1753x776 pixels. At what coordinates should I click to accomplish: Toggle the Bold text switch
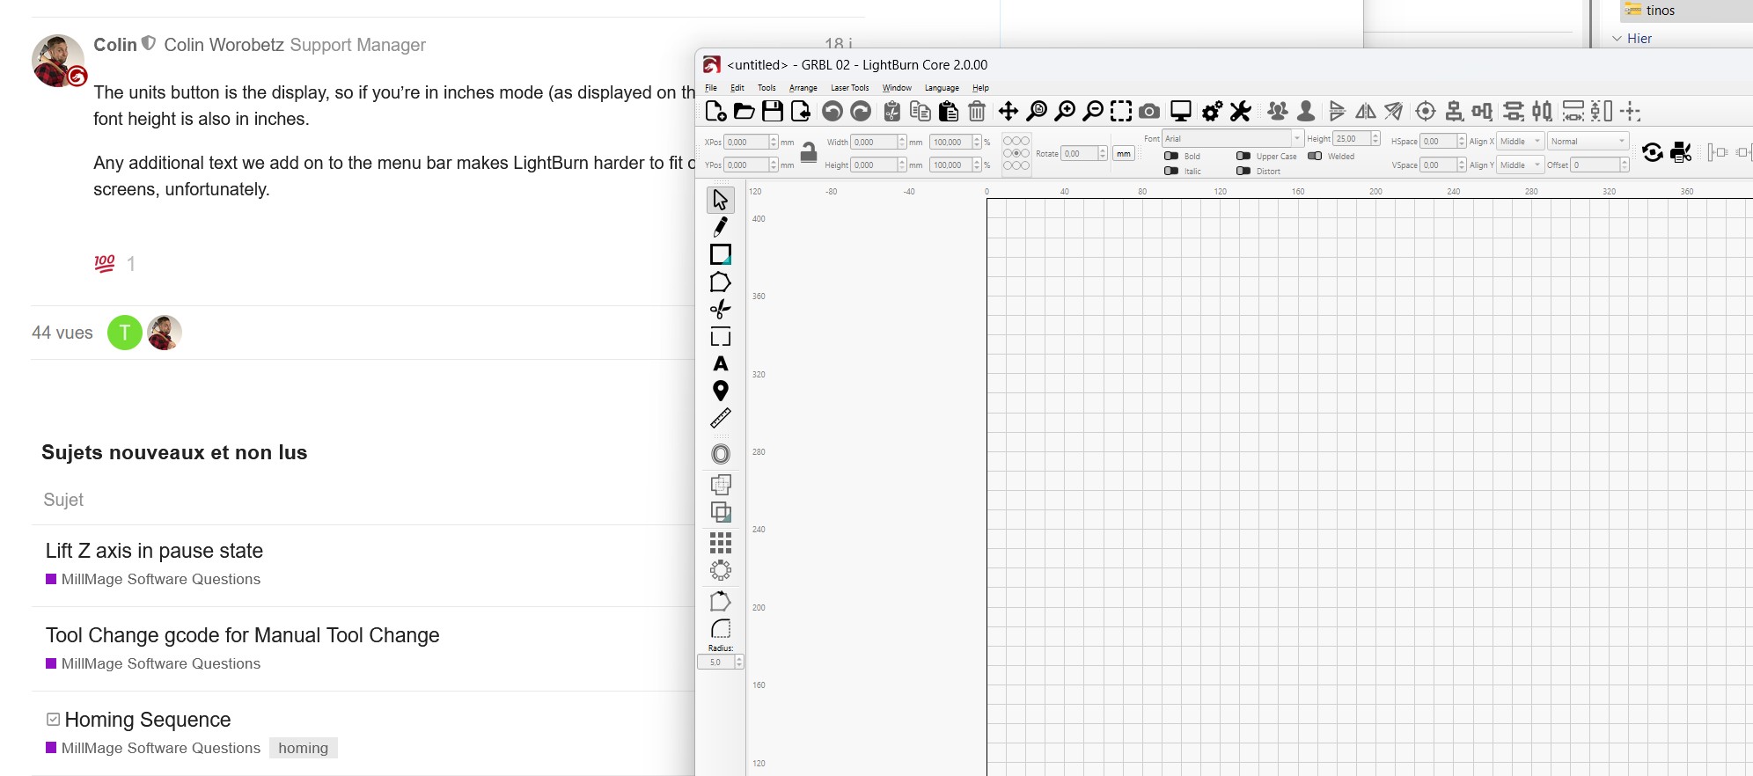(1171, 156)
